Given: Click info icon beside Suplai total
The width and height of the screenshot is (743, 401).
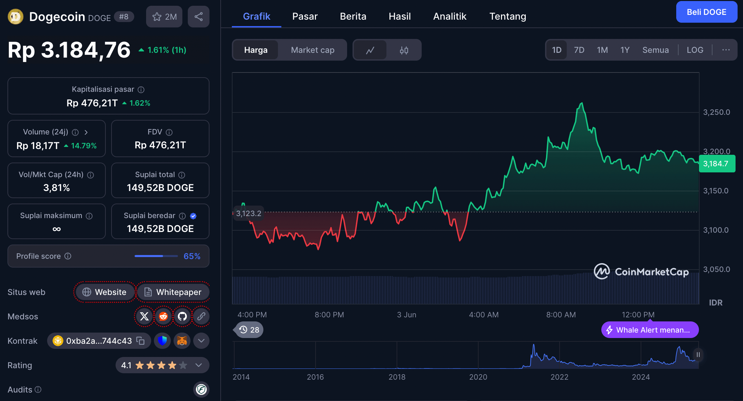Looking at the screenshot, I should click(x=182, y=175).
